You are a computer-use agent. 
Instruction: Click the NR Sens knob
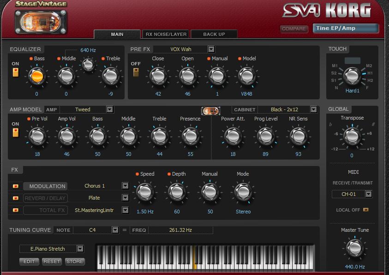299,137
